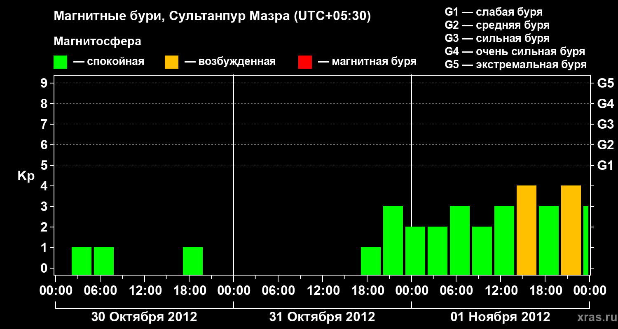
Task: Click the 'G3' label on the right axis
Action: tap(605, 125)
